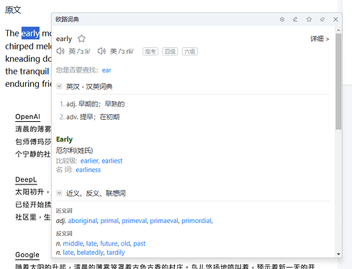The image size is (352, 269).
Task: Click the text 厄尔利(姓氏)
Action: tap(74, 151)
